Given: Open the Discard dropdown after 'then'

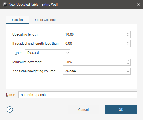Looking at the screenshot, I should [48, 53].
